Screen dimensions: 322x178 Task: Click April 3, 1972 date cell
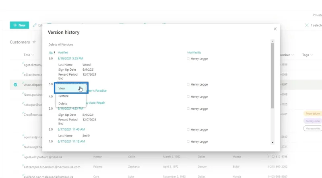(x=171, y=167)
